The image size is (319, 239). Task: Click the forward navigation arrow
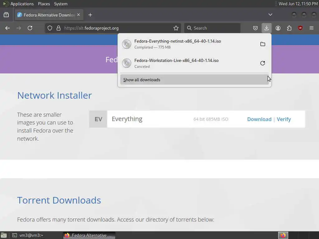click(x=19, y=28)
